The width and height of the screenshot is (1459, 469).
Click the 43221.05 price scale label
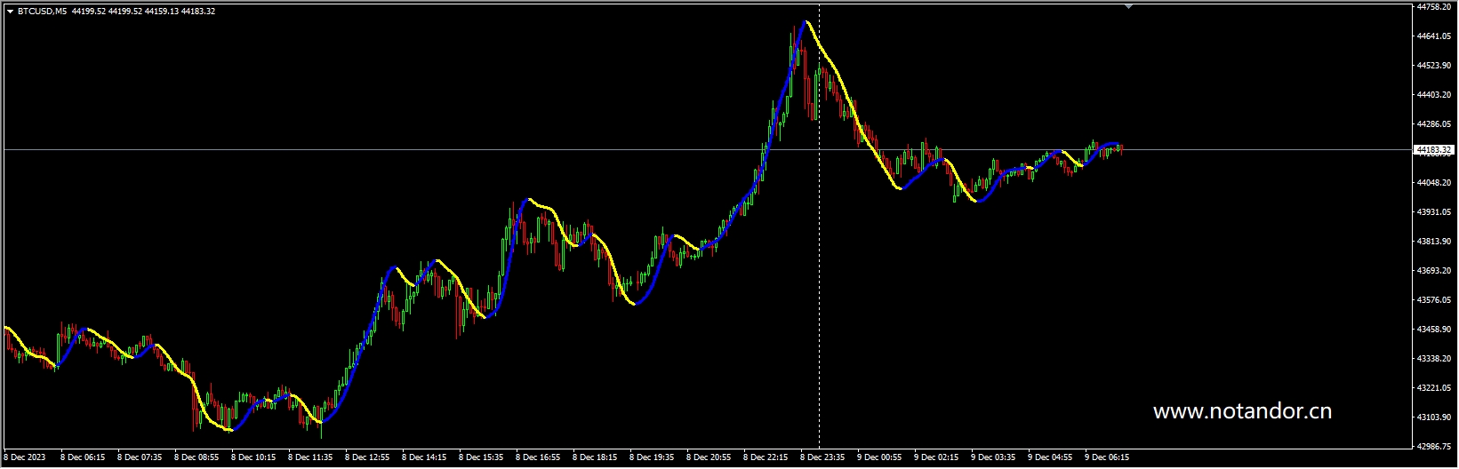(1434, 388)
